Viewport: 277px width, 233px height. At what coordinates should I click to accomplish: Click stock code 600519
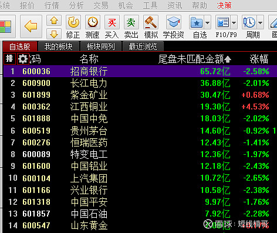coord(36,131)
